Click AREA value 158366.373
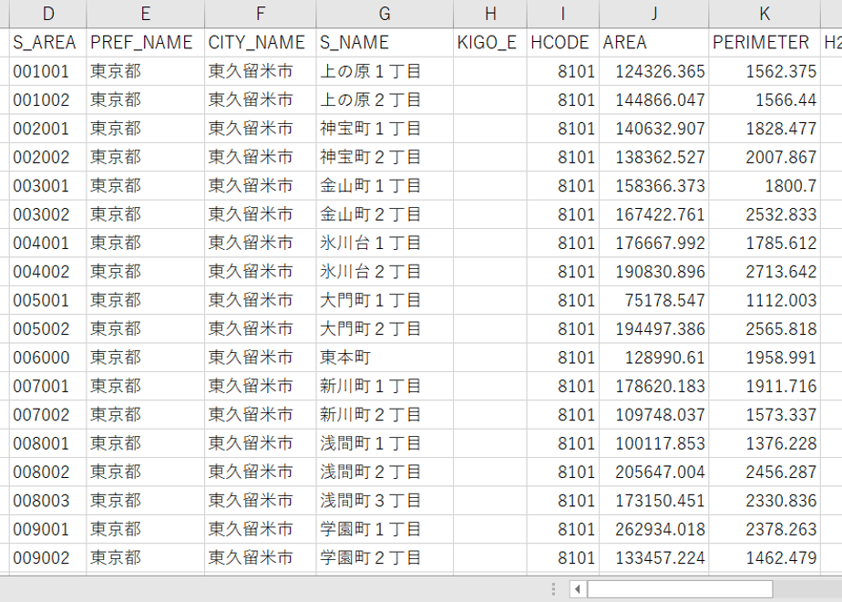 click(654, 185)
